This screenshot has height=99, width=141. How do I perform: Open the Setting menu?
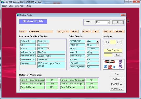click(28, 6)
